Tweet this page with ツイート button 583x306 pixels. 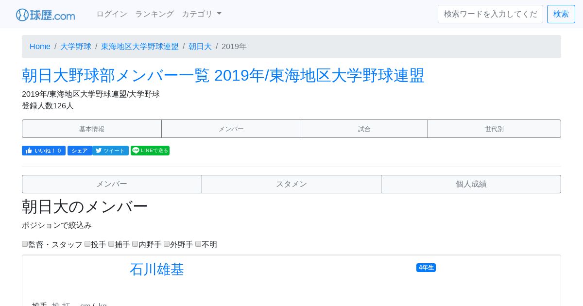point(110,151)
